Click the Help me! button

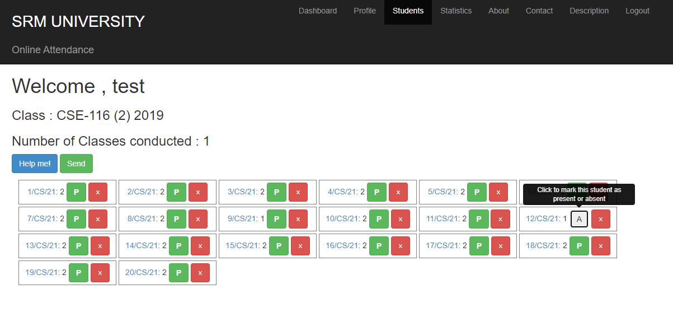pos(35,164)
